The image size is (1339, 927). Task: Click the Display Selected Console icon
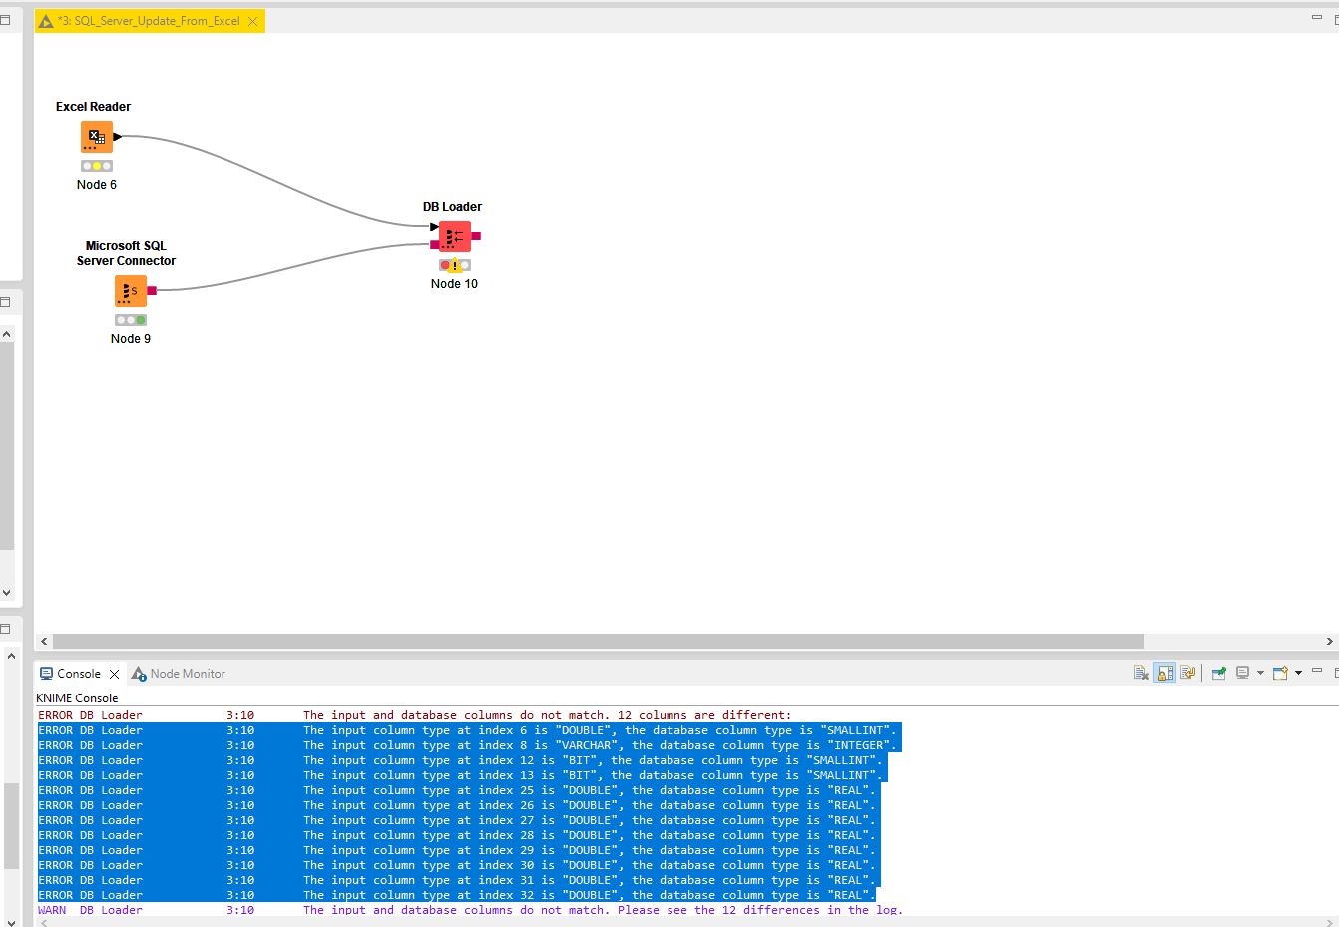tap(1242, 673)
